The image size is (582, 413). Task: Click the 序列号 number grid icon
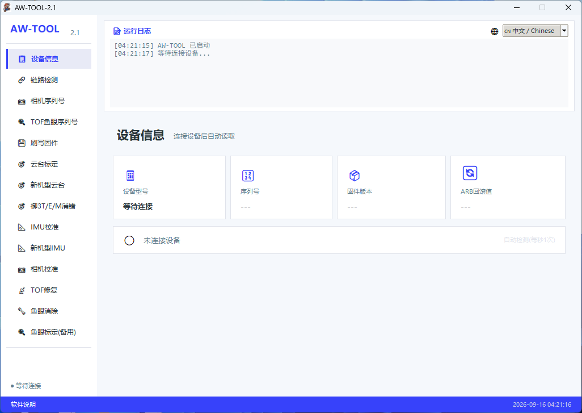[247, 176]
